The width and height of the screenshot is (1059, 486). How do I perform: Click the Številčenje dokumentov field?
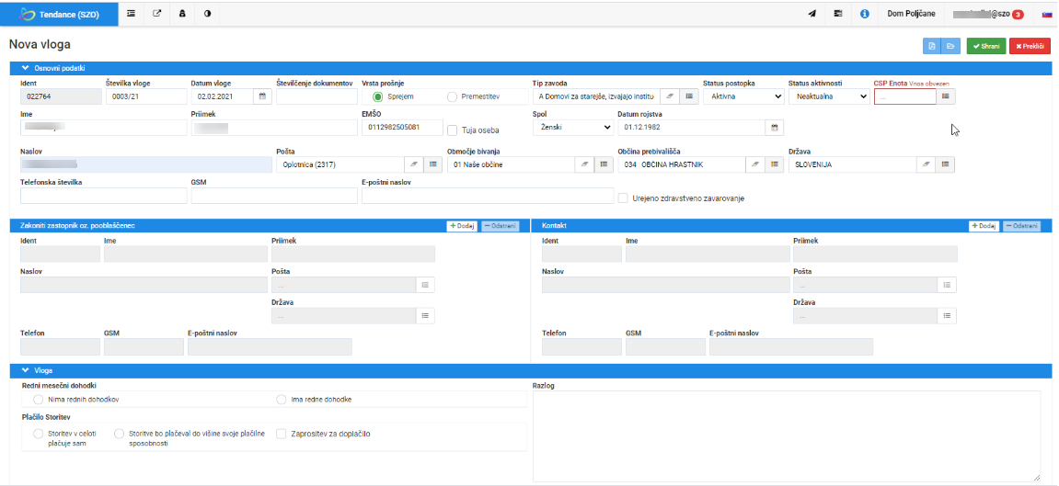317,96
